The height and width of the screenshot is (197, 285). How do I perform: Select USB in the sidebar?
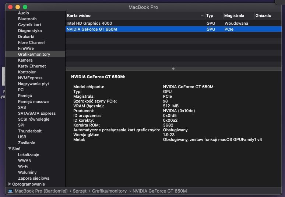tap(22, 137)
